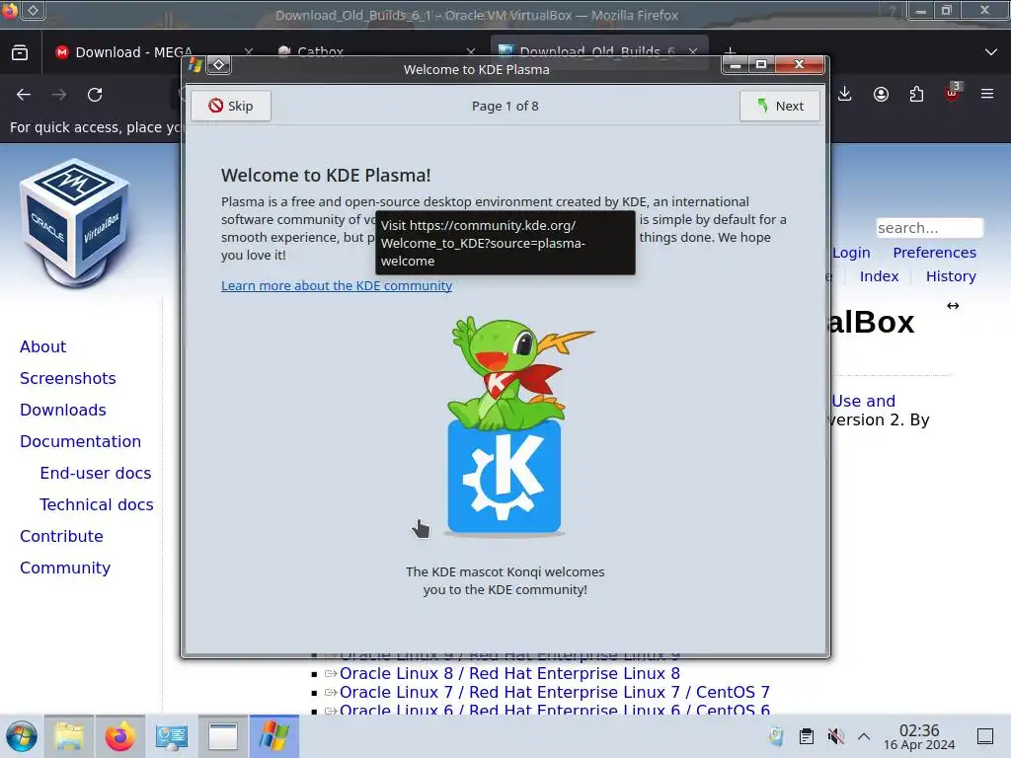The image size is (1011, 758).
Task: Go to Next page of welcome wizard
Action: tap(780, 106)
